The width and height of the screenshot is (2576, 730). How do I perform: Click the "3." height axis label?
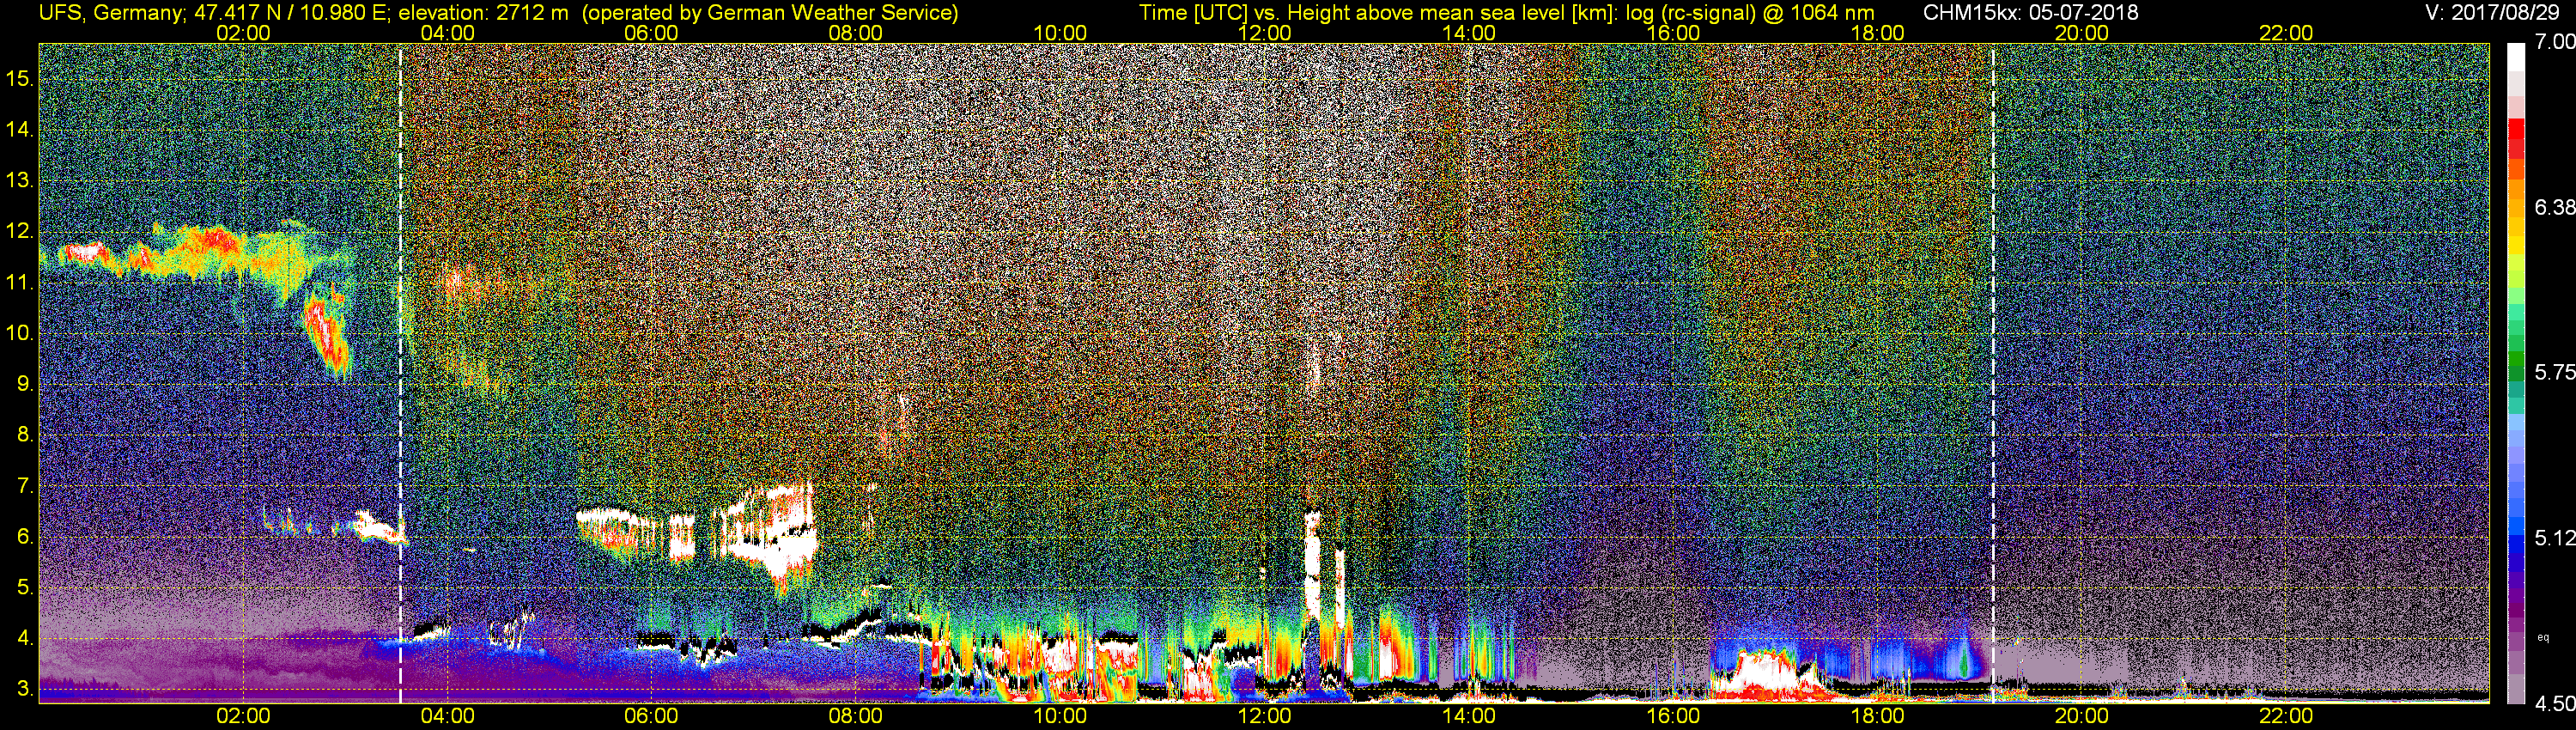tap(25, 689)
